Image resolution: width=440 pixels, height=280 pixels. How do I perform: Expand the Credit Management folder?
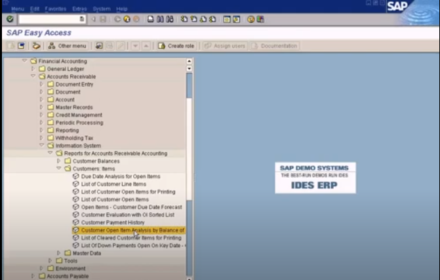[41, 115]
